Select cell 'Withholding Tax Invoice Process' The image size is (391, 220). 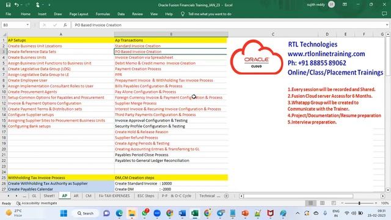[x=60, y=178]
